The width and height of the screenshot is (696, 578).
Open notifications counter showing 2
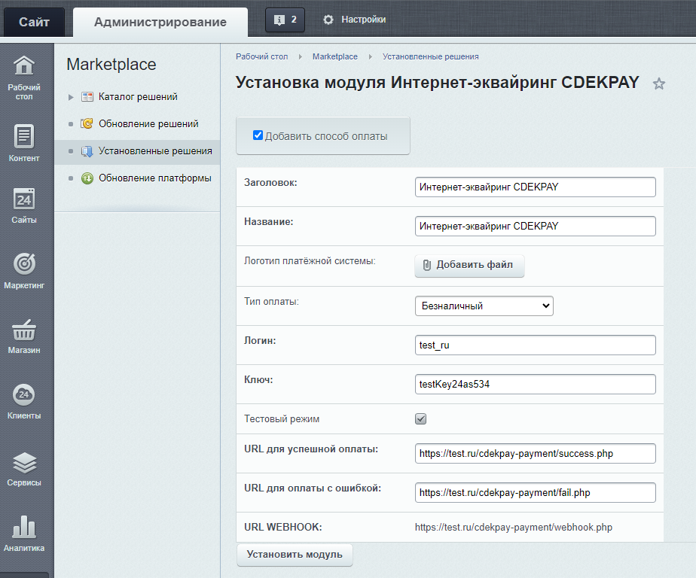(x=285, y=20)
